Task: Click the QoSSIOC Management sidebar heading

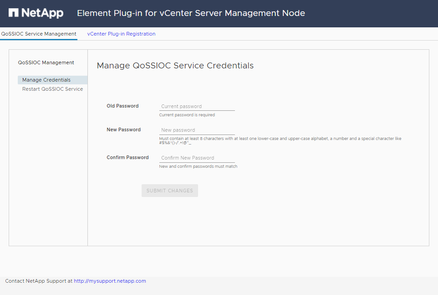Action: pos(46,62)
